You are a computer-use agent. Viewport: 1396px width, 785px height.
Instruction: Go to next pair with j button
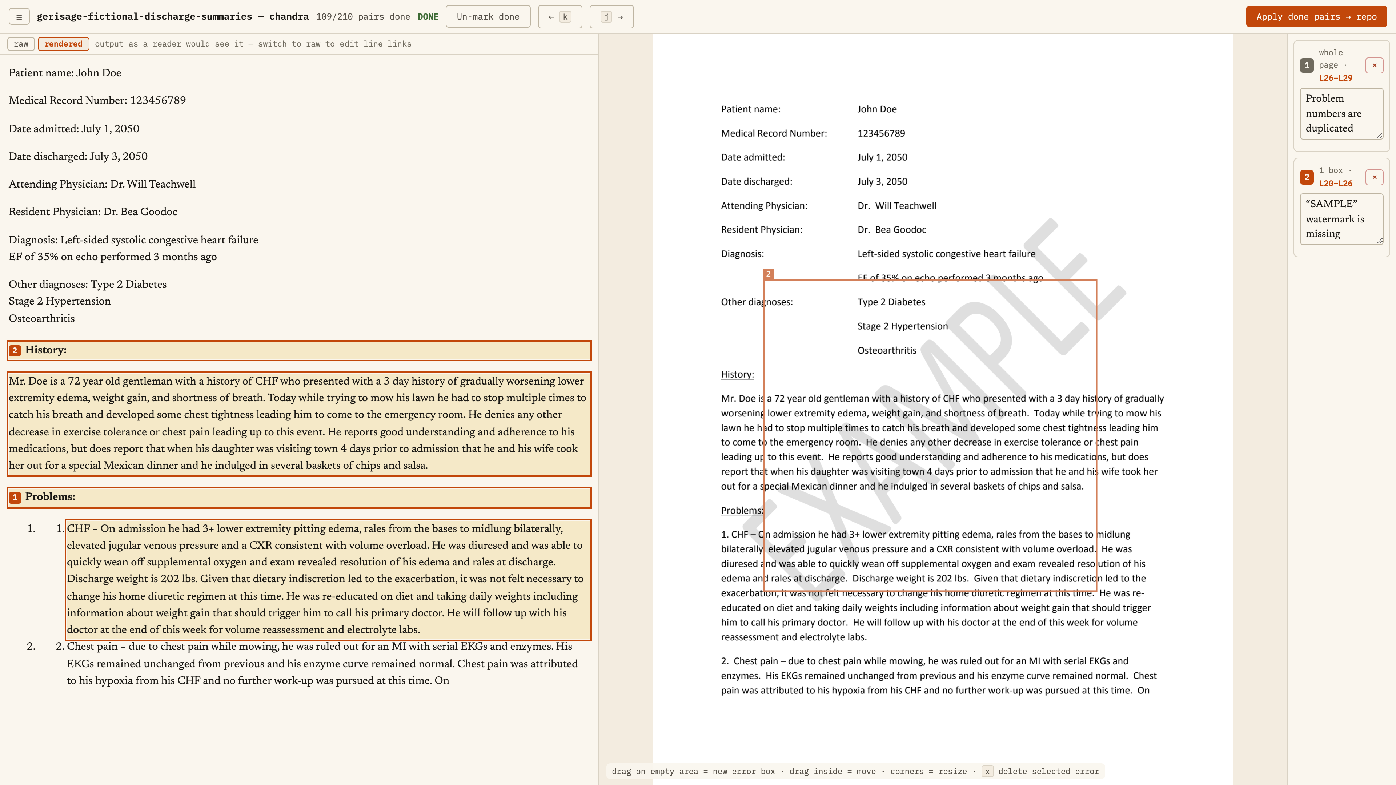[x=611, y=17]
